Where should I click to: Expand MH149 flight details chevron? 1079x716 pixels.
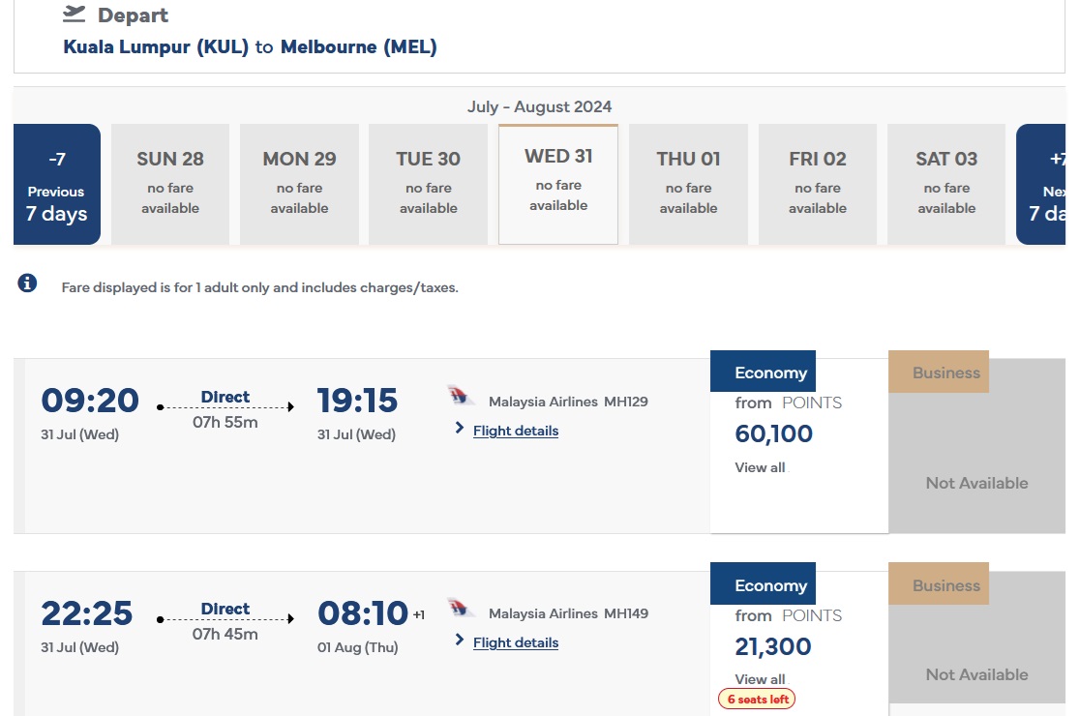pos(460,641)
